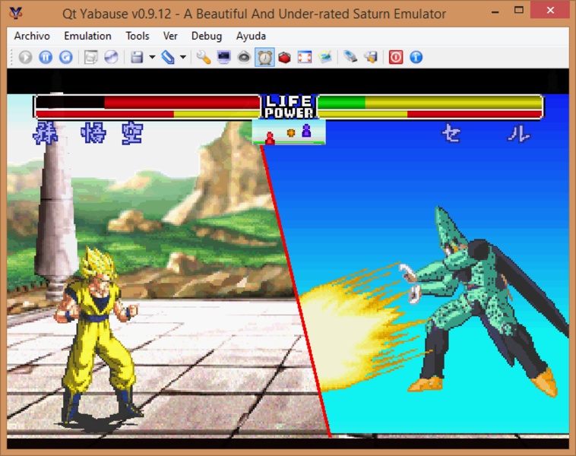
Task: Click the blue load state icon
Action: 168,57
